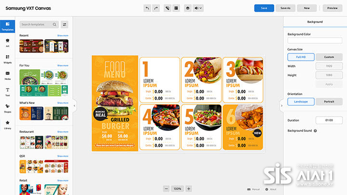
Task: Open the Library star icon
Action: point(8,125)
